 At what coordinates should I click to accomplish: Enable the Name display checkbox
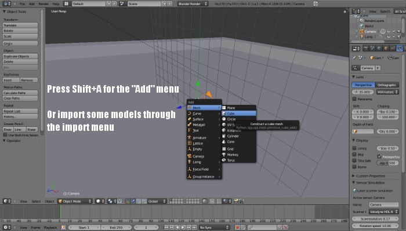(354, 167)
